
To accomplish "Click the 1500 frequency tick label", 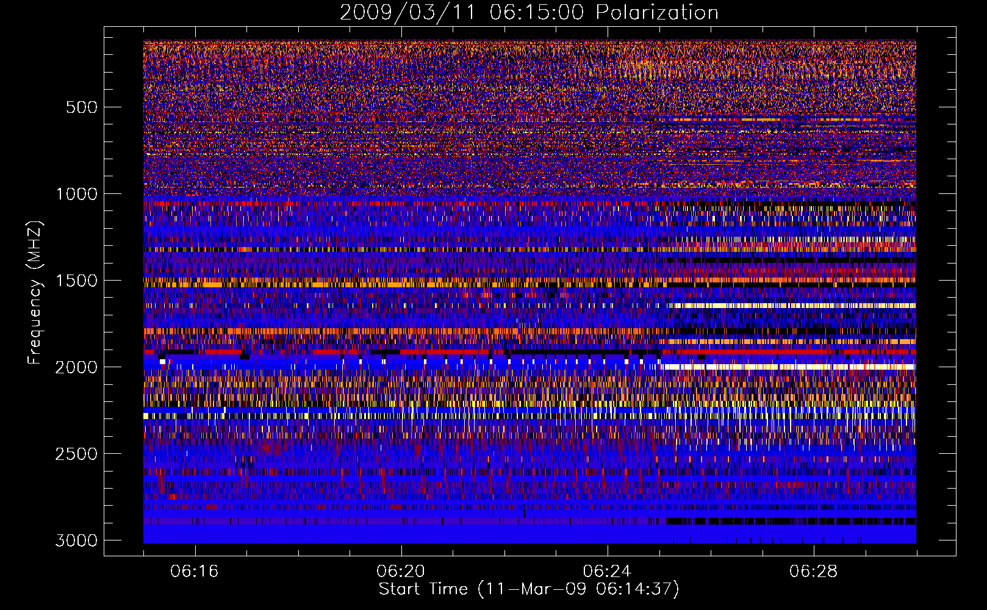I will pyautogui.click(x=76, y=281).
